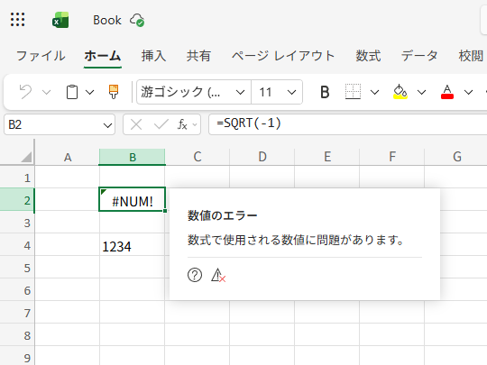Select column G header

pos(456,157)
